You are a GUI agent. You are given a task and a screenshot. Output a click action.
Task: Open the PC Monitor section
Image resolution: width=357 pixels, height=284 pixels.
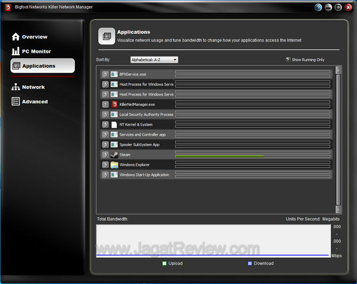coord(36,52)
